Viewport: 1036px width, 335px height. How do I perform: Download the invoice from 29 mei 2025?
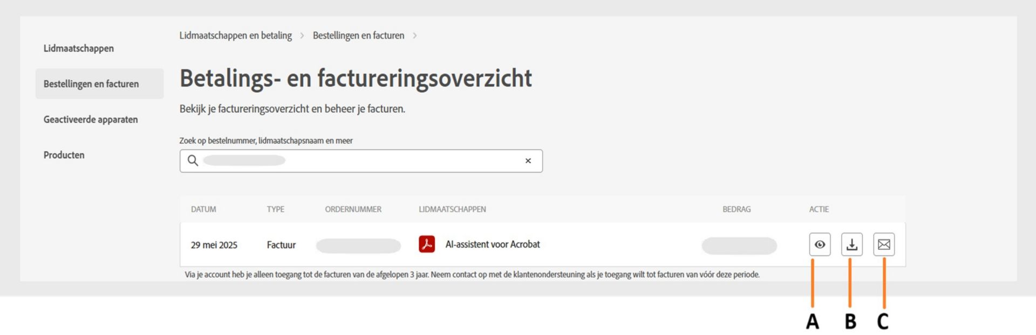click(x=851, y=244)
